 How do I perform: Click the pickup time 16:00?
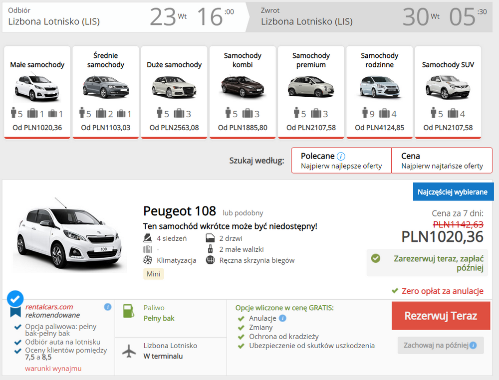coord(216,16)
